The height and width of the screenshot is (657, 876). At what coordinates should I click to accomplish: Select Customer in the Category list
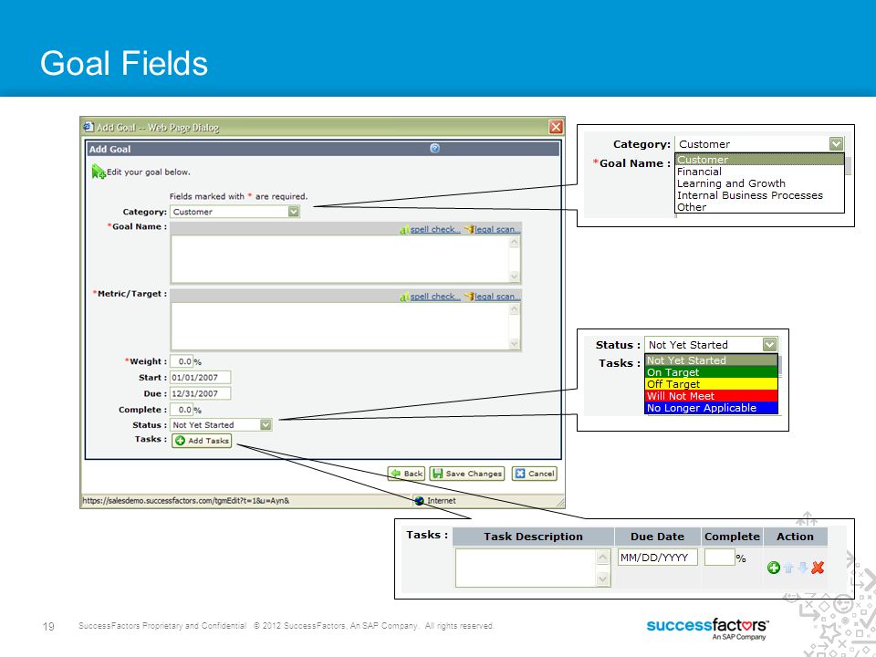759,160
